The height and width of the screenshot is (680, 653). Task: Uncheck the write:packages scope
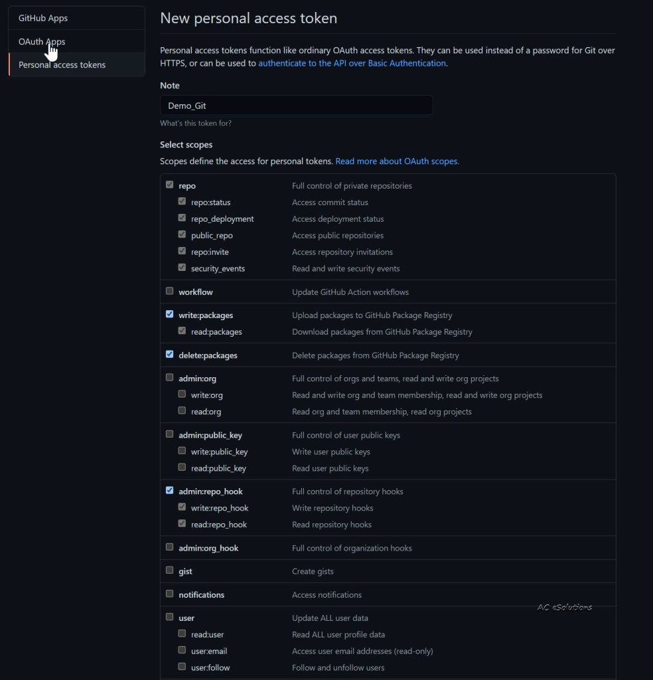(x=170, y=314)
